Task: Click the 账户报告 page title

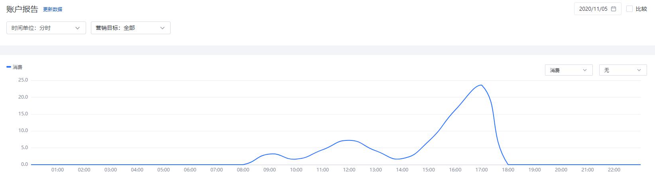Action: point(22,10)
